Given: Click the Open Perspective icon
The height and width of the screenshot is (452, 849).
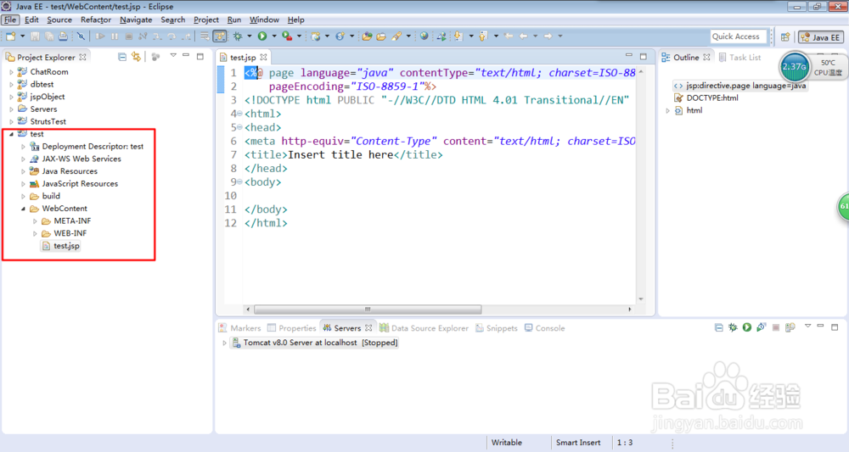Looking at the screenshot, I should (785, 36).
